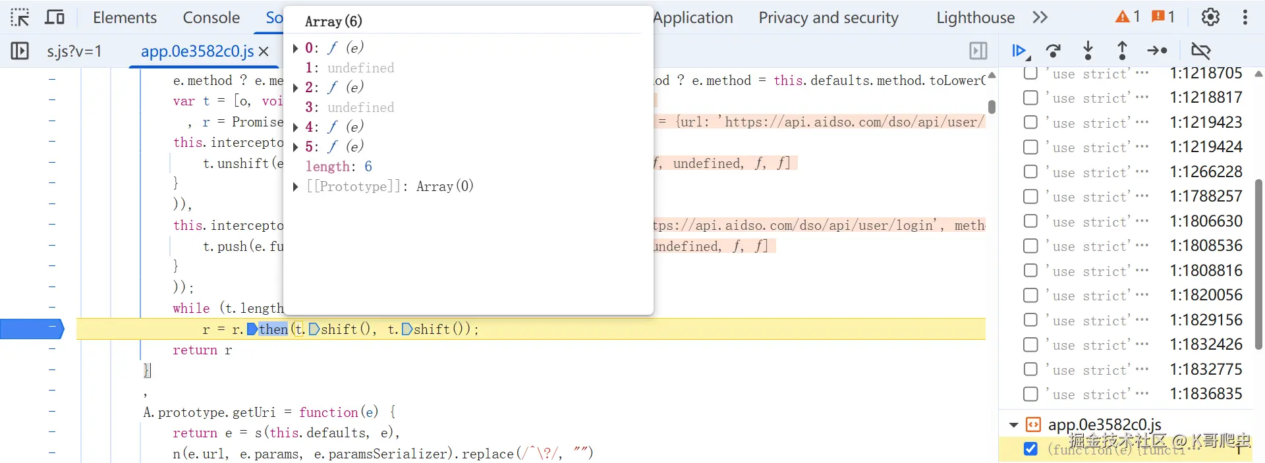Expand the [[Prototype]] Array(0) entry
Image resolution: width=1265 pixels, height=463 pixels.
(295, 186)
